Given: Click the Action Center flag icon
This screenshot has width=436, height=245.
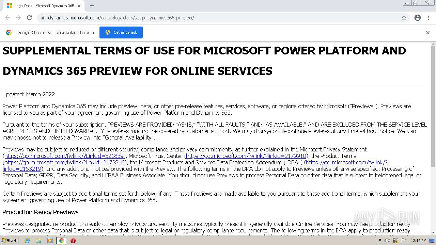Looking at the screenshot, I should pos(404,241).
